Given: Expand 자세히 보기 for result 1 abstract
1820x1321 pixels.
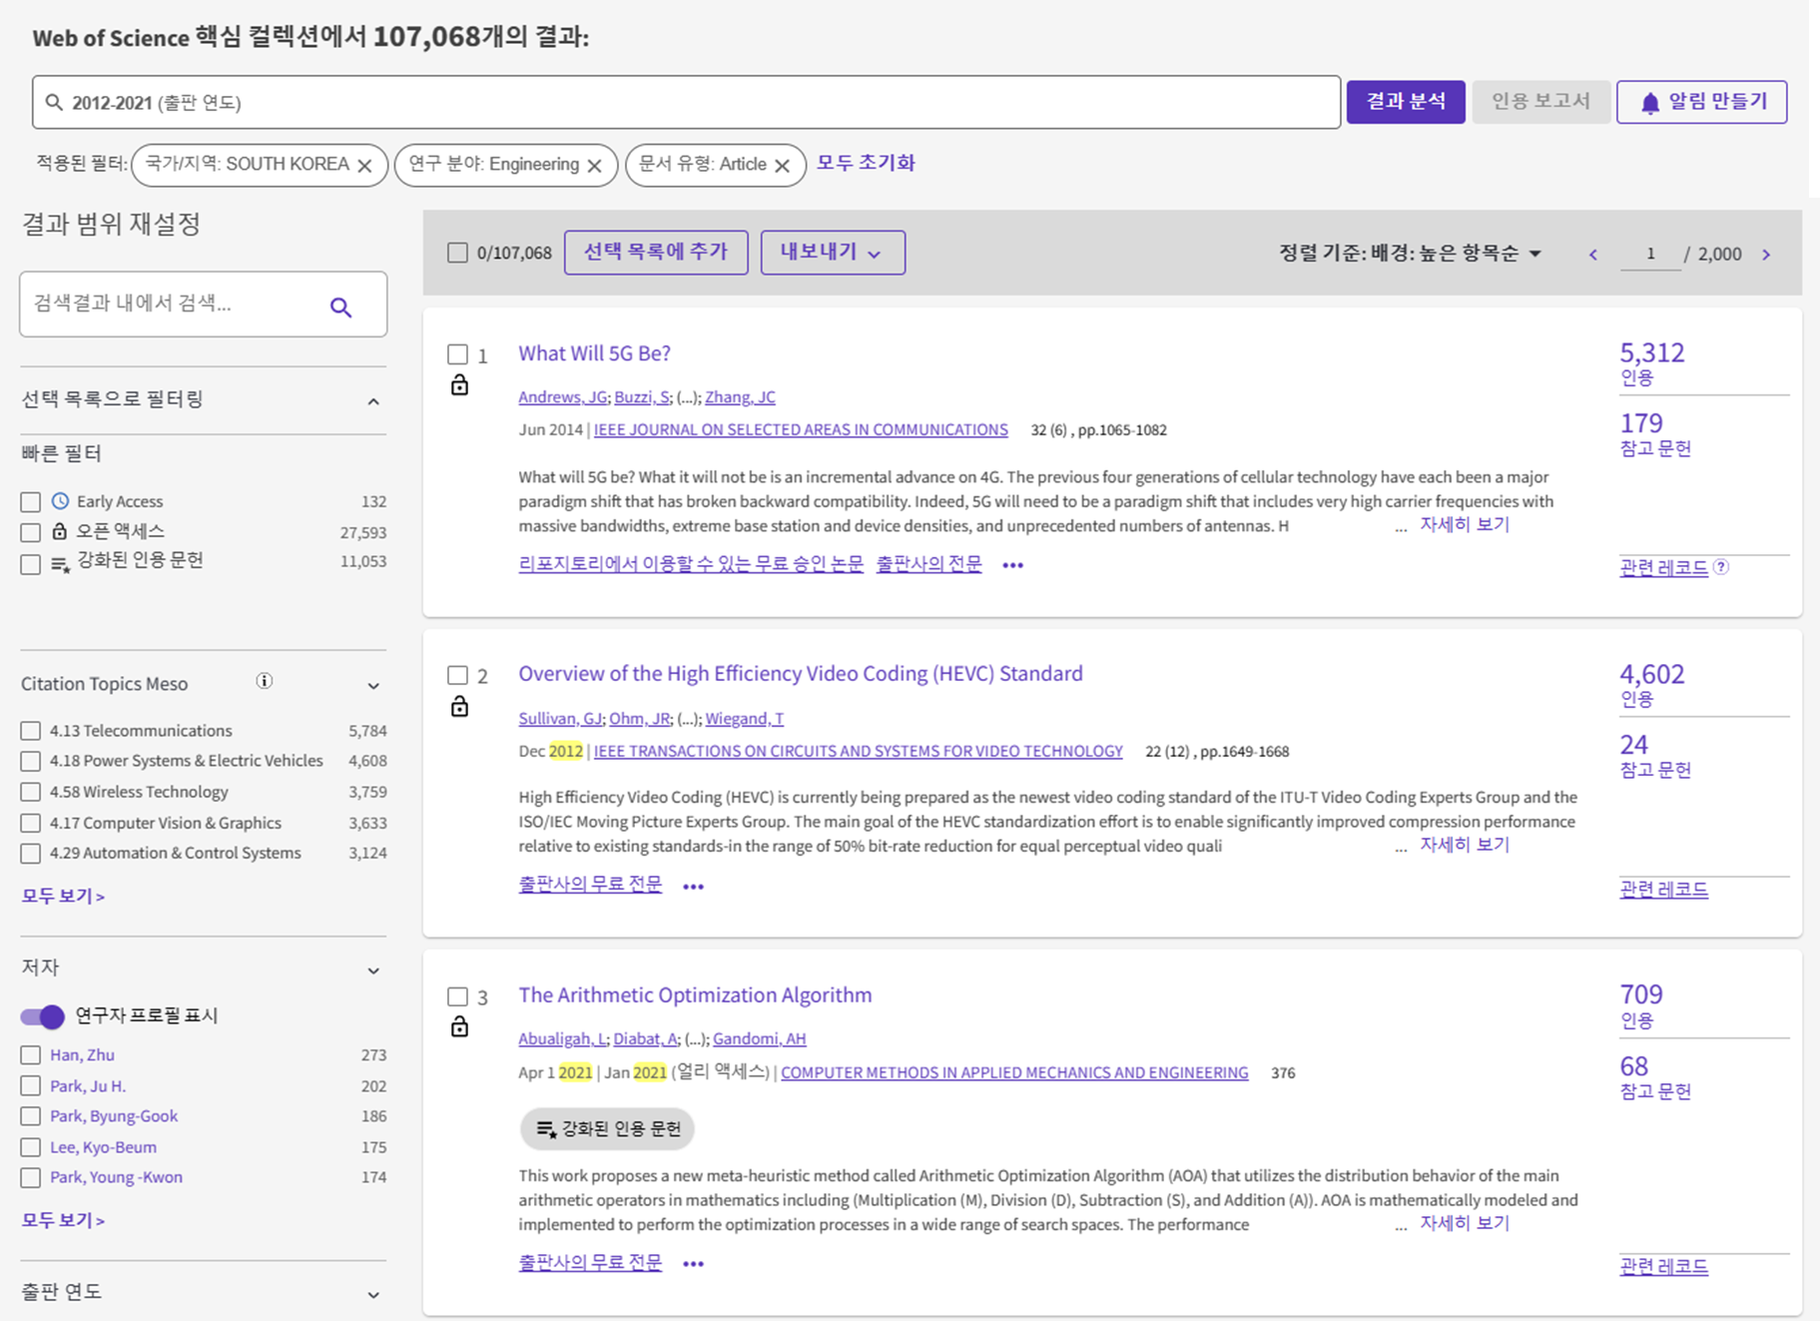Looking at the screenshot, I should [x=1465, y=524].
